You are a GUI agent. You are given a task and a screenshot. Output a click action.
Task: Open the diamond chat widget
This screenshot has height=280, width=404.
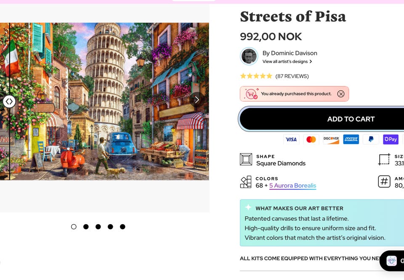tap(392, 261)
